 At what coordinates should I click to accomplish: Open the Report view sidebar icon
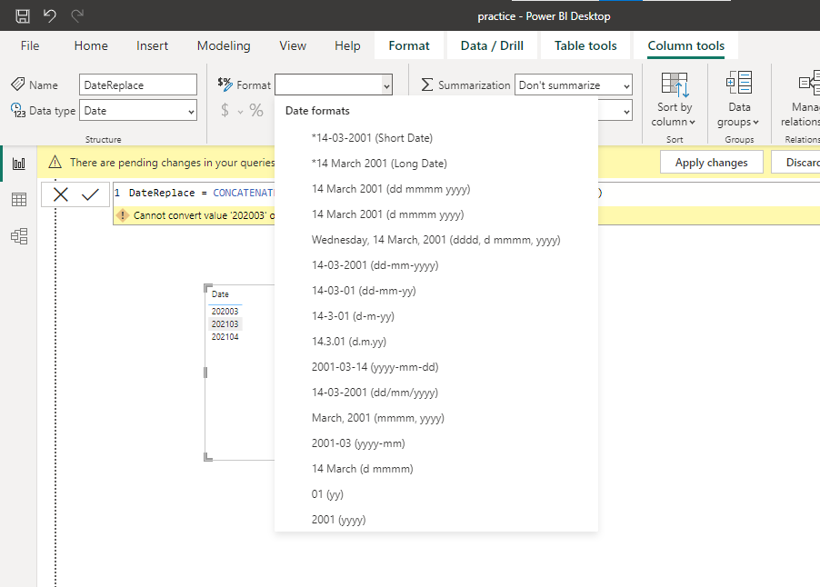[19, 164]
